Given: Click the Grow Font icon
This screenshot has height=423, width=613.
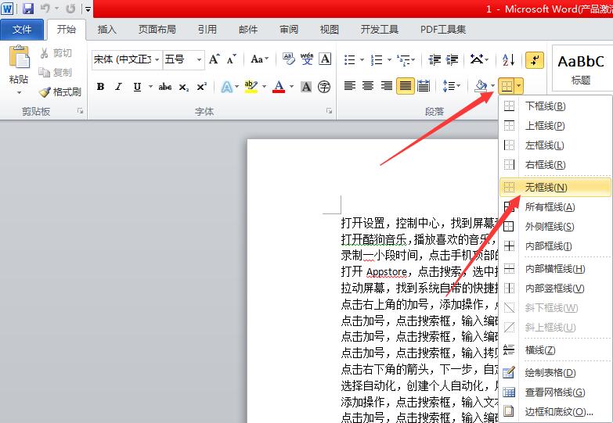Looking at the screenshot, I should click(215, 59).
